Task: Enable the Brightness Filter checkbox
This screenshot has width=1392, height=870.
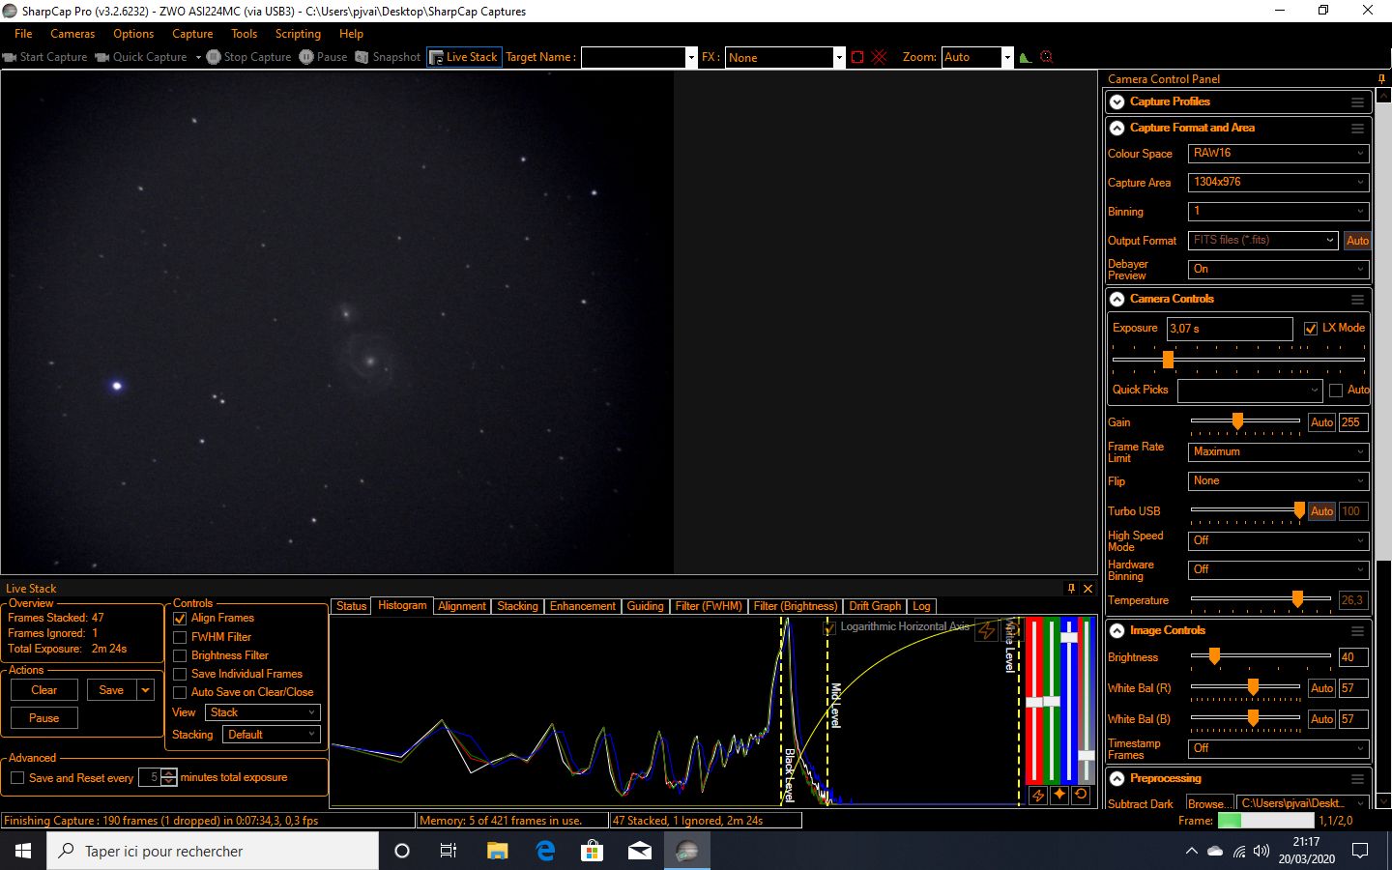Action: (180, 656)
